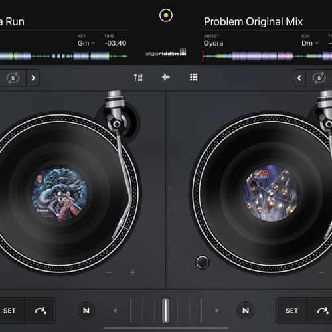Toggle right deck 8-beat loop
Viewport: 332px width, 332px height.
pyautogui.click(x=319, y=78)
